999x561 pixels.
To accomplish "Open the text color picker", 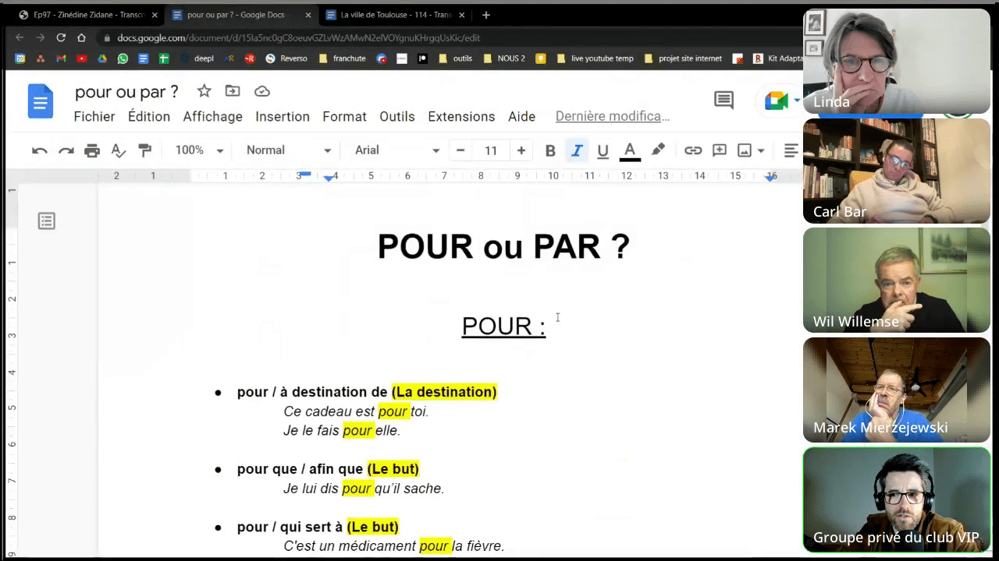I will tap(630, 150).
